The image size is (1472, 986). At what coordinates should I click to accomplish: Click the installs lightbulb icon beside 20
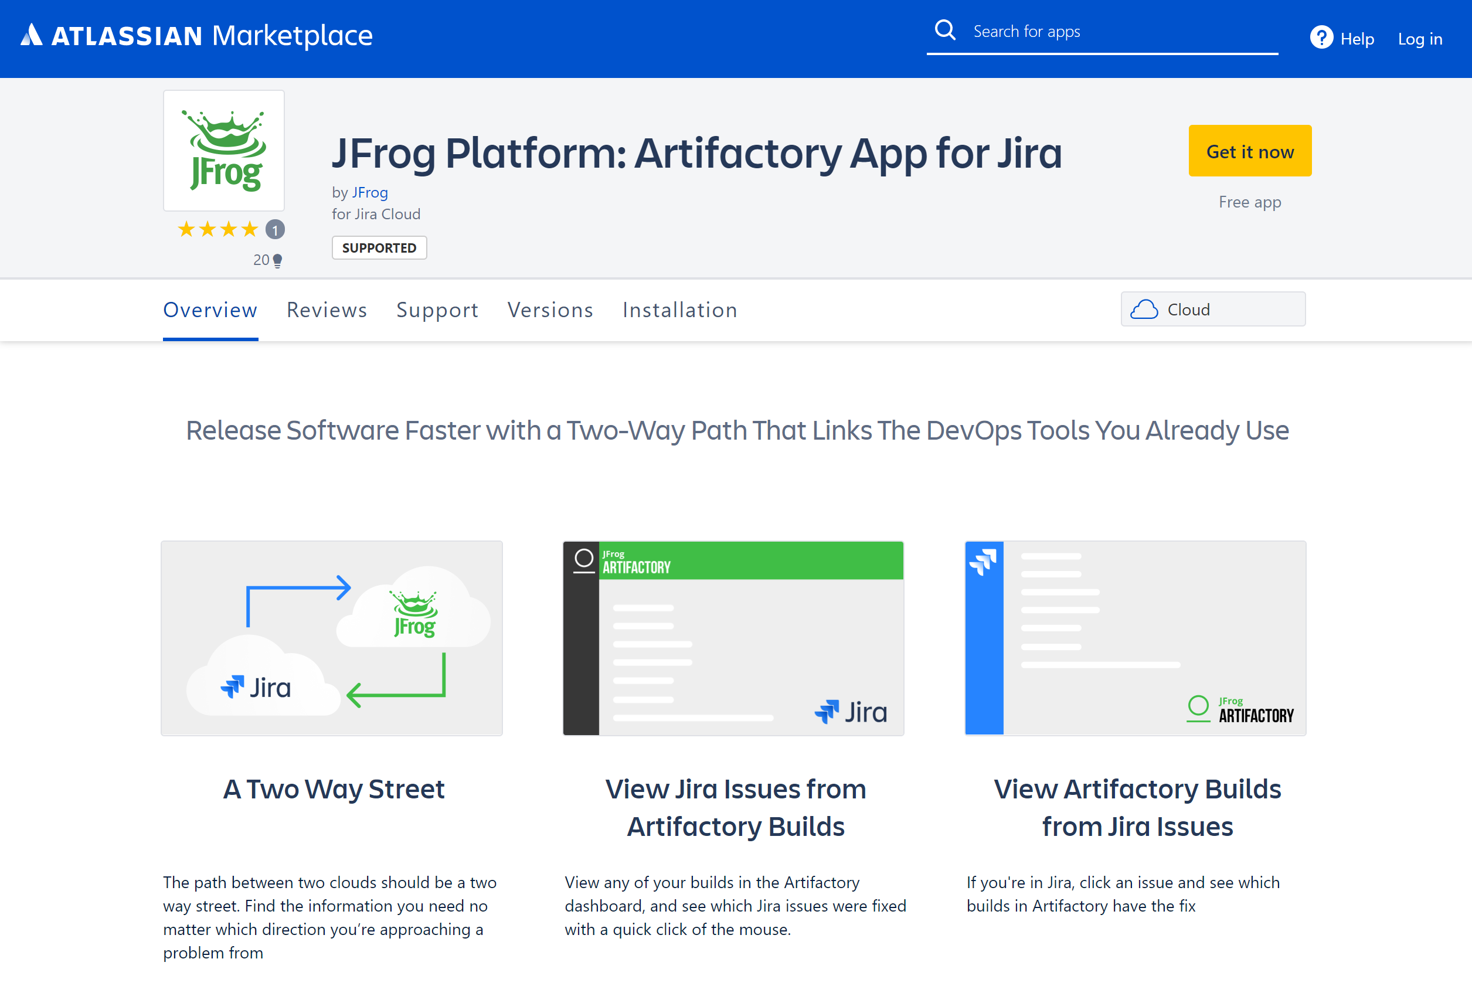click(277, 260)
